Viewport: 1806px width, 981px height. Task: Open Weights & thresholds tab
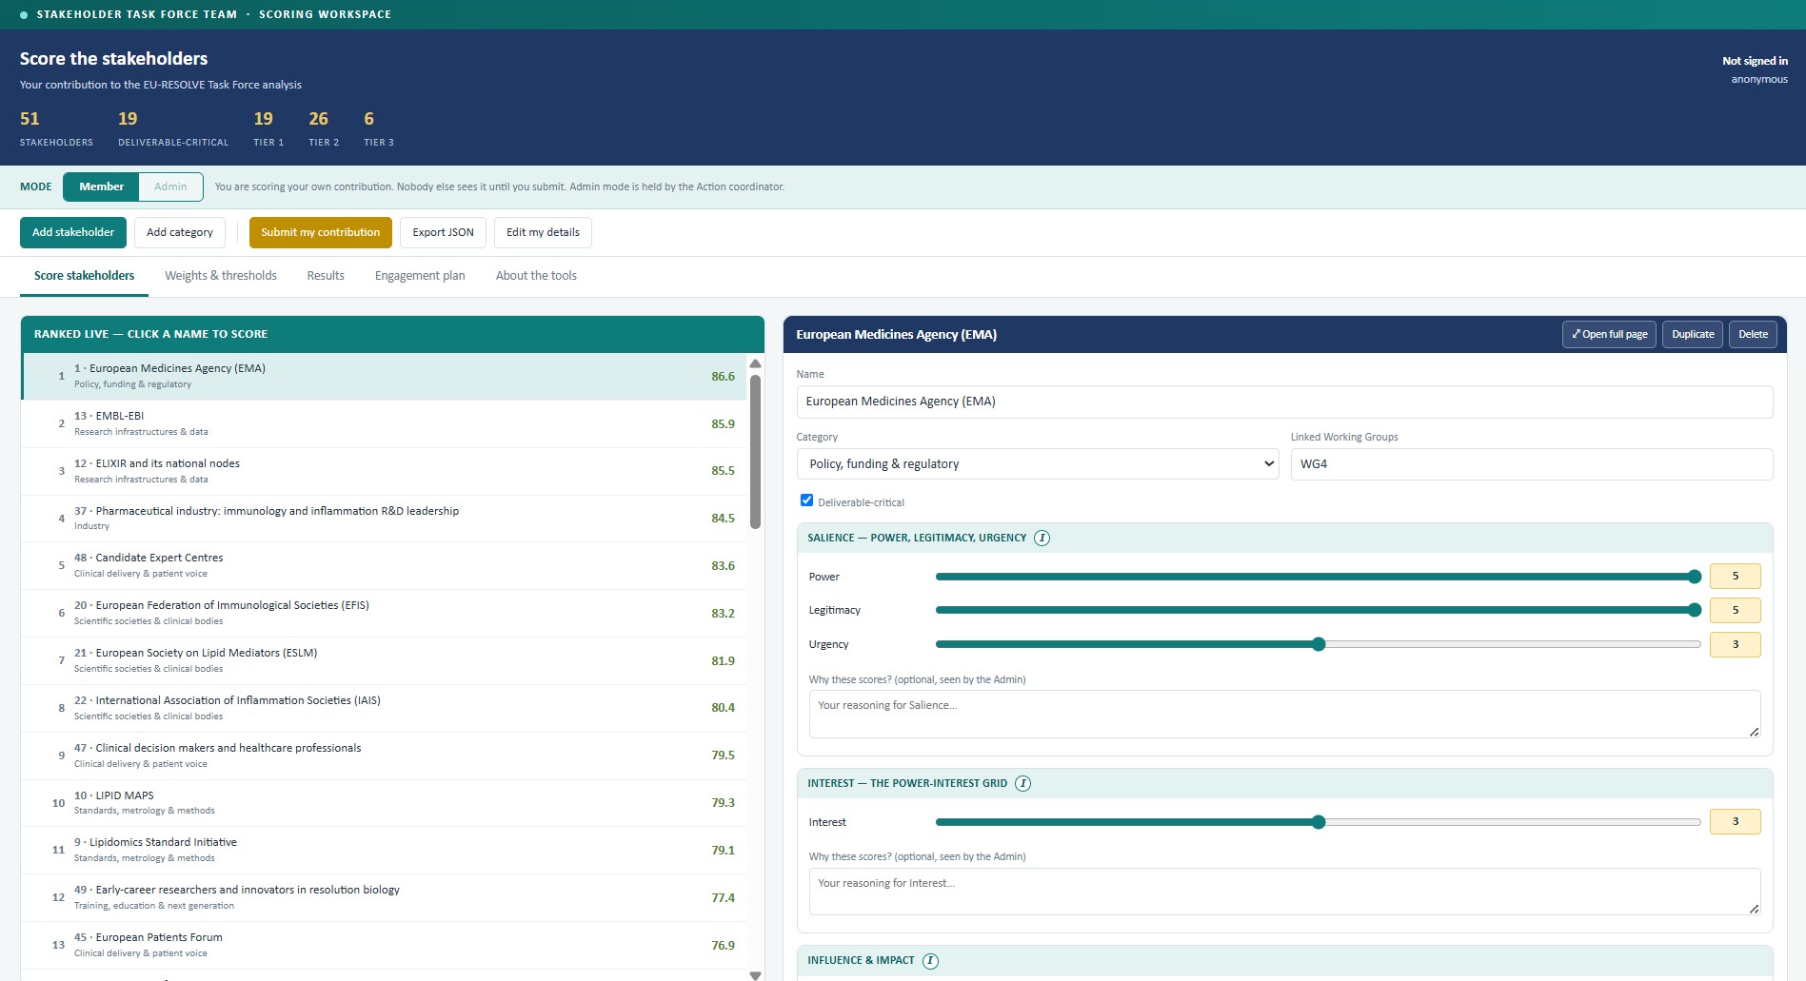221,276
